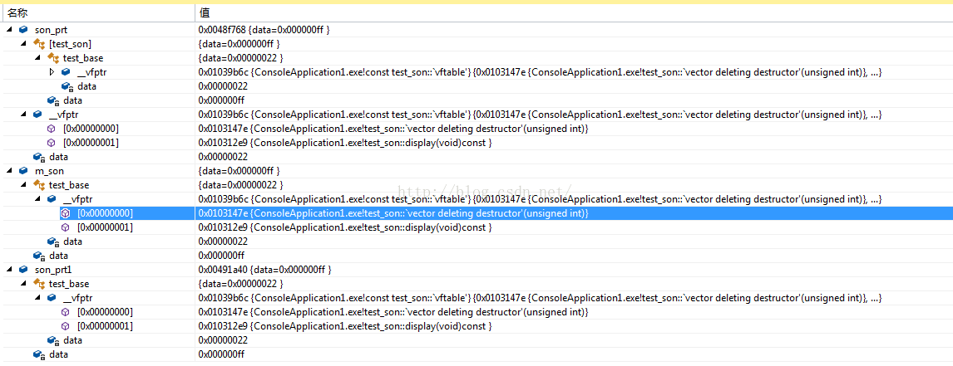Click the blue cube icon beside son_prt

tap(23, 30)
